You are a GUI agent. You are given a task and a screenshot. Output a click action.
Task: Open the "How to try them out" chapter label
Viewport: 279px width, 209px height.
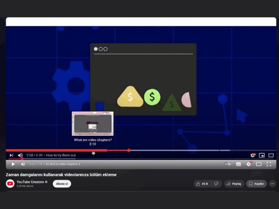click(x=61, y=155)
